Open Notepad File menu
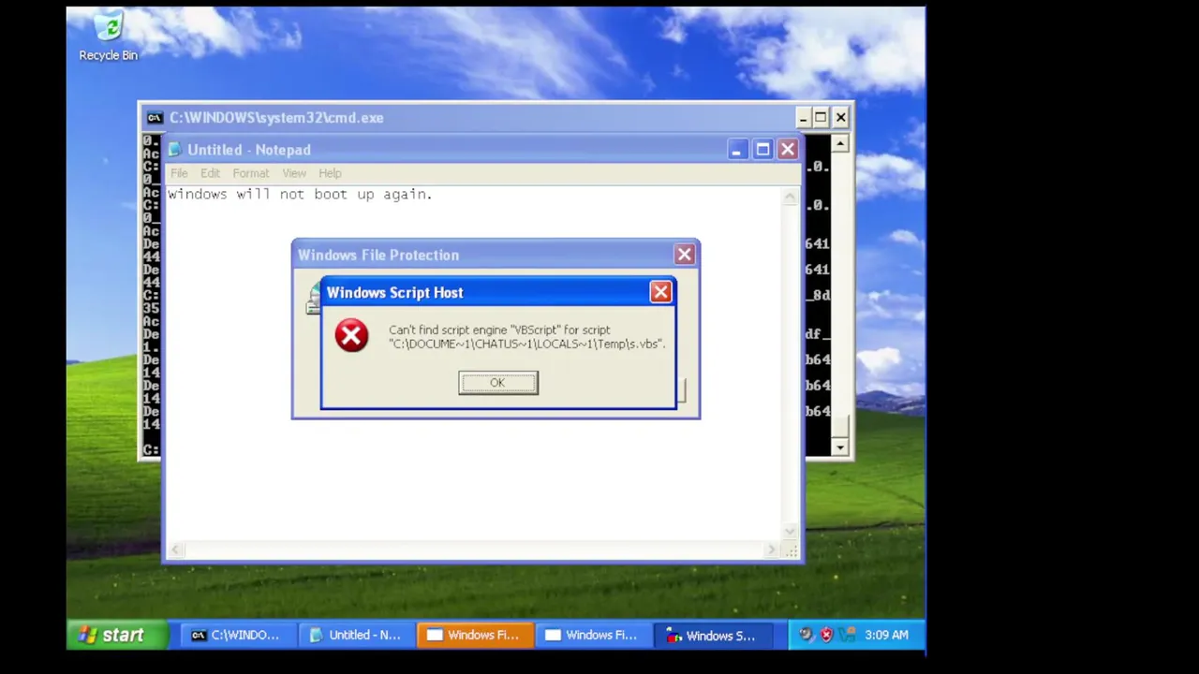1199x674 pixels. [179, 173]
